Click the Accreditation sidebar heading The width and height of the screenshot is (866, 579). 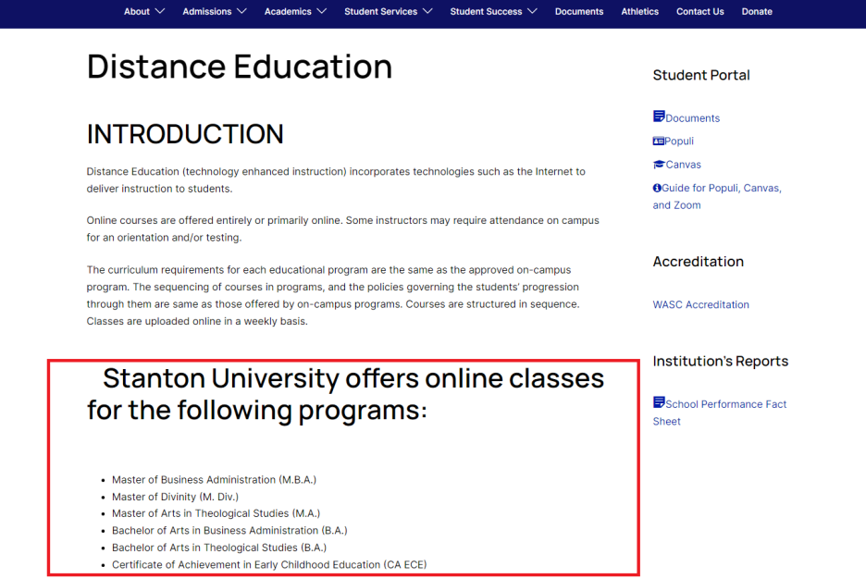699,262
